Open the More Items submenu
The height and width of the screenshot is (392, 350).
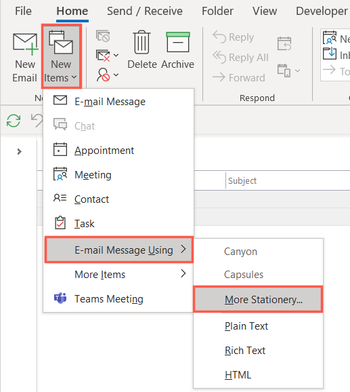[118, 274]
